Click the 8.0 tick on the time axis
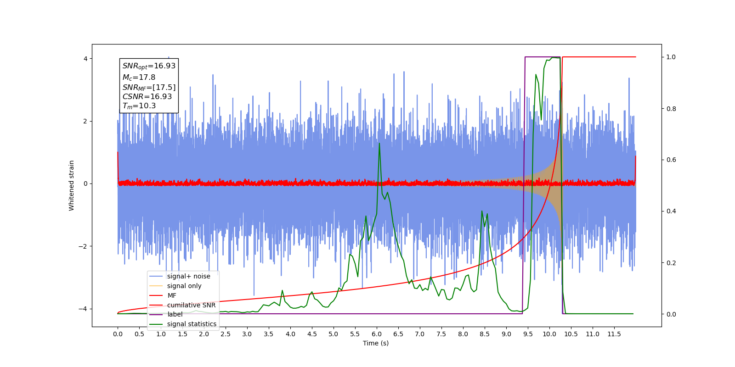Viewport: 735px width, 367px height. click(463, 334)
